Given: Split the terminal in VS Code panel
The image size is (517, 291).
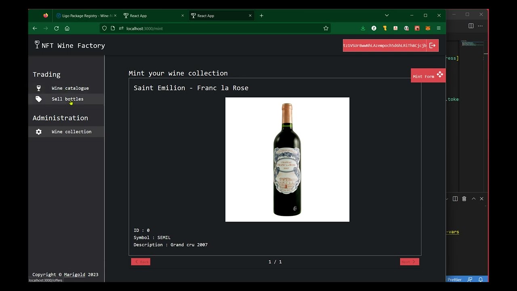Looking at the screenshot, I should click(x=455, y=199).
